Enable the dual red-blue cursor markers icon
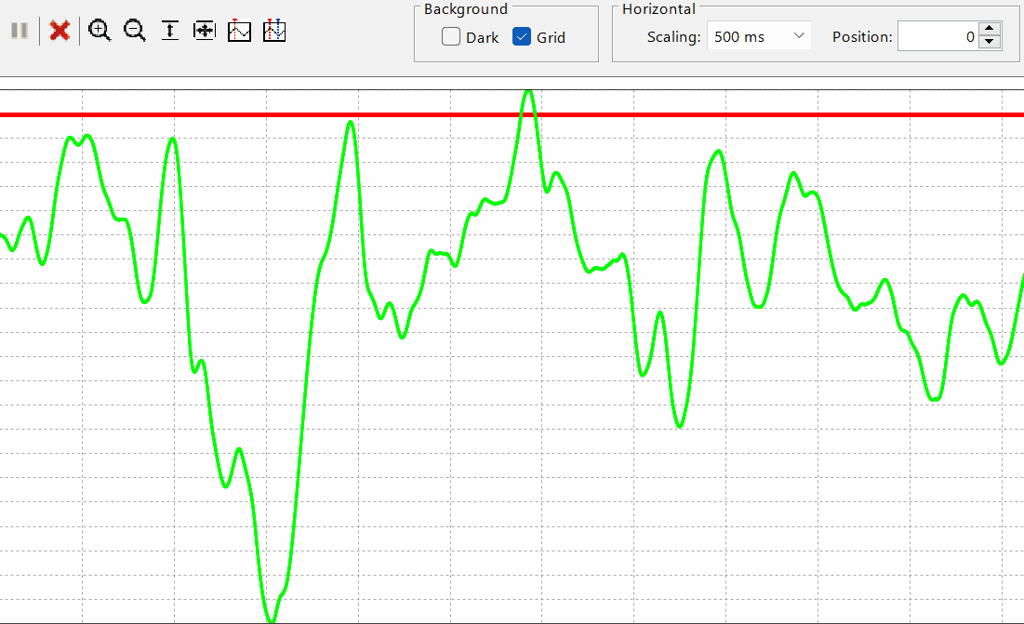 pyautogui.click(x=274, y=31)
